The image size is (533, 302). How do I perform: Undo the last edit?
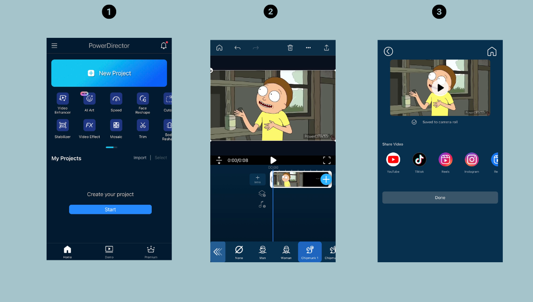click(x=238, y=48)
